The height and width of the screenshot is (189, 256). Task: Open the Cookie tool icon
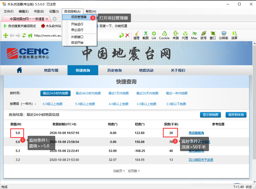[164, 35]
